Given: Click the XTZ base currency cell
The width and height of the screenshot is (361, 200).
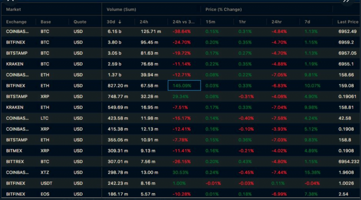Looking at the screenshot, I should coord(45,172).
